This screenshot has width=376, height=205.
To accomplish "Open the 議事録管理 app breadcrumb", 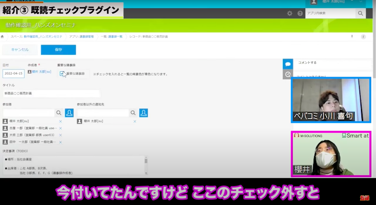I will coord(86,37).
